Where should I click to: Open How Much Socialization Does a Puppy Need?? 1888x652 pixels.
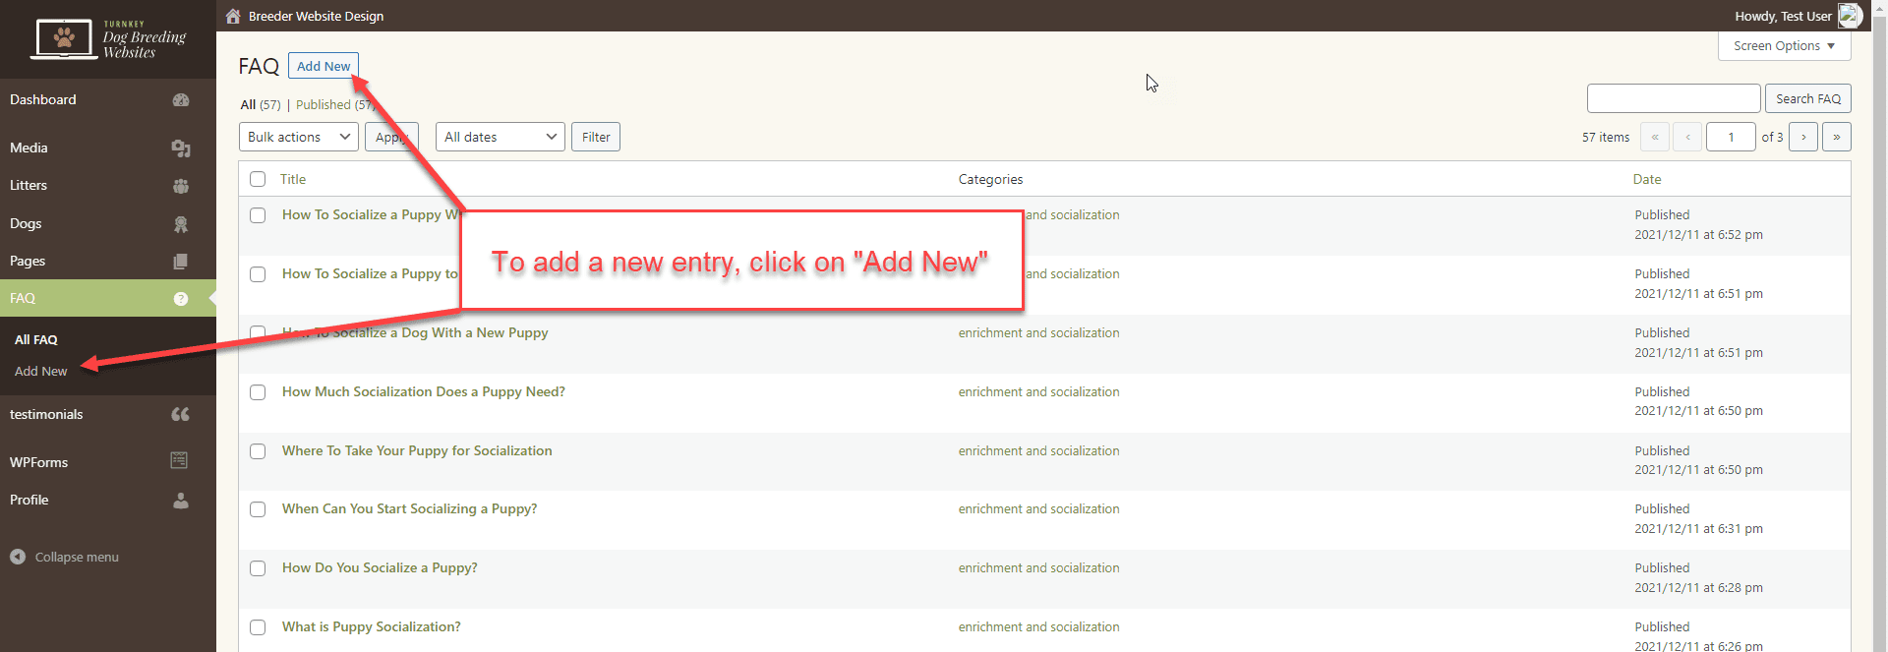pyautogui.click(x=424, y=391)
